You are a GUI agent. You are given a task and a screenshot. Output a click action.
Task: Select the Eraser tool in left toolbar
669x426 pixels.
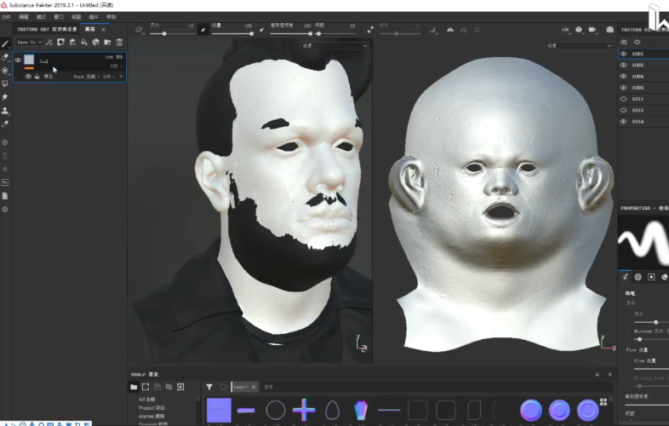click(5, 57)
